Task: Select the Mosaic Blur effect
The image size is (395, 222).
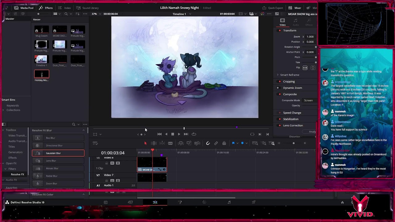Action: tap(58, 168)
